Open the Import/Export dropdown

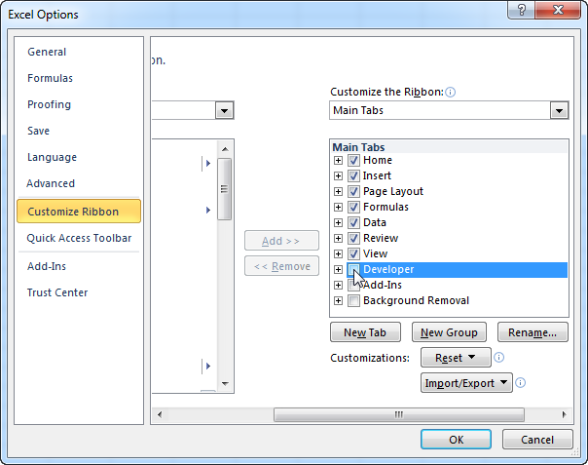click(466, 383)
